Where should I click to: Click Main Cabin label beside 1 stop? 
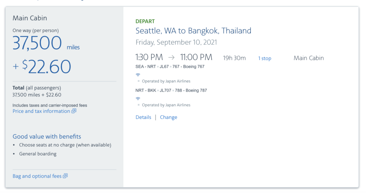click(x=308, y=58)
